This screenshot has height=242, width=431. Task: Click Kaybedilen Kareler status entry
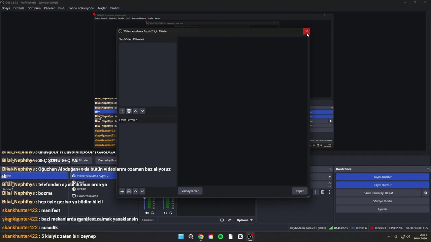(x=308, y=228)
